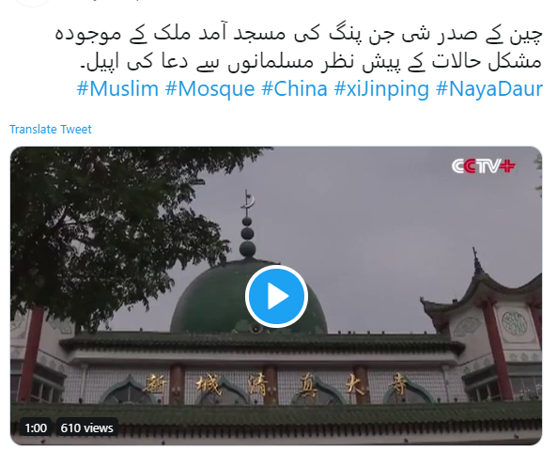Click the first line of Urdu tweet text

(x=299, y=35)
